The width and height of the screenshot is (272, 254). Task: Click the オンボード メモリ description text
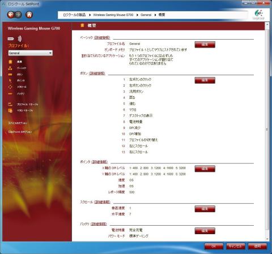pos(158,50)
